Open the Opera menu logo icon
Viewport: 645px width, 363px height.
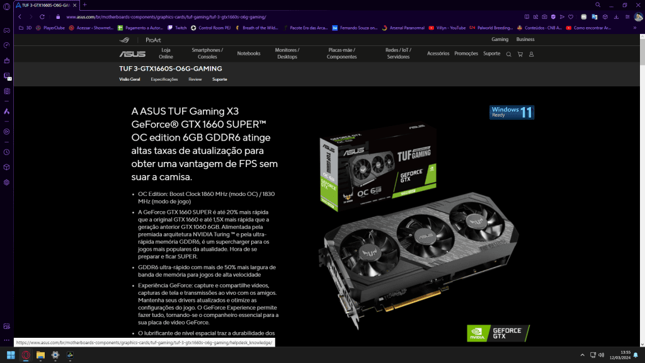point(6,6)
